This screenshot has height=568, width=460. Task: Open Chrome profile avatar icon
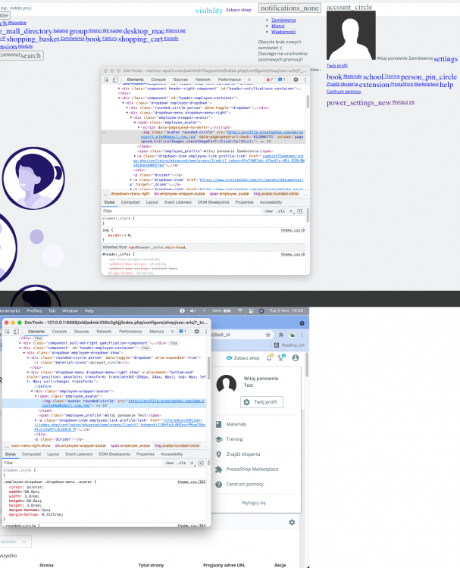click(293, 335)
